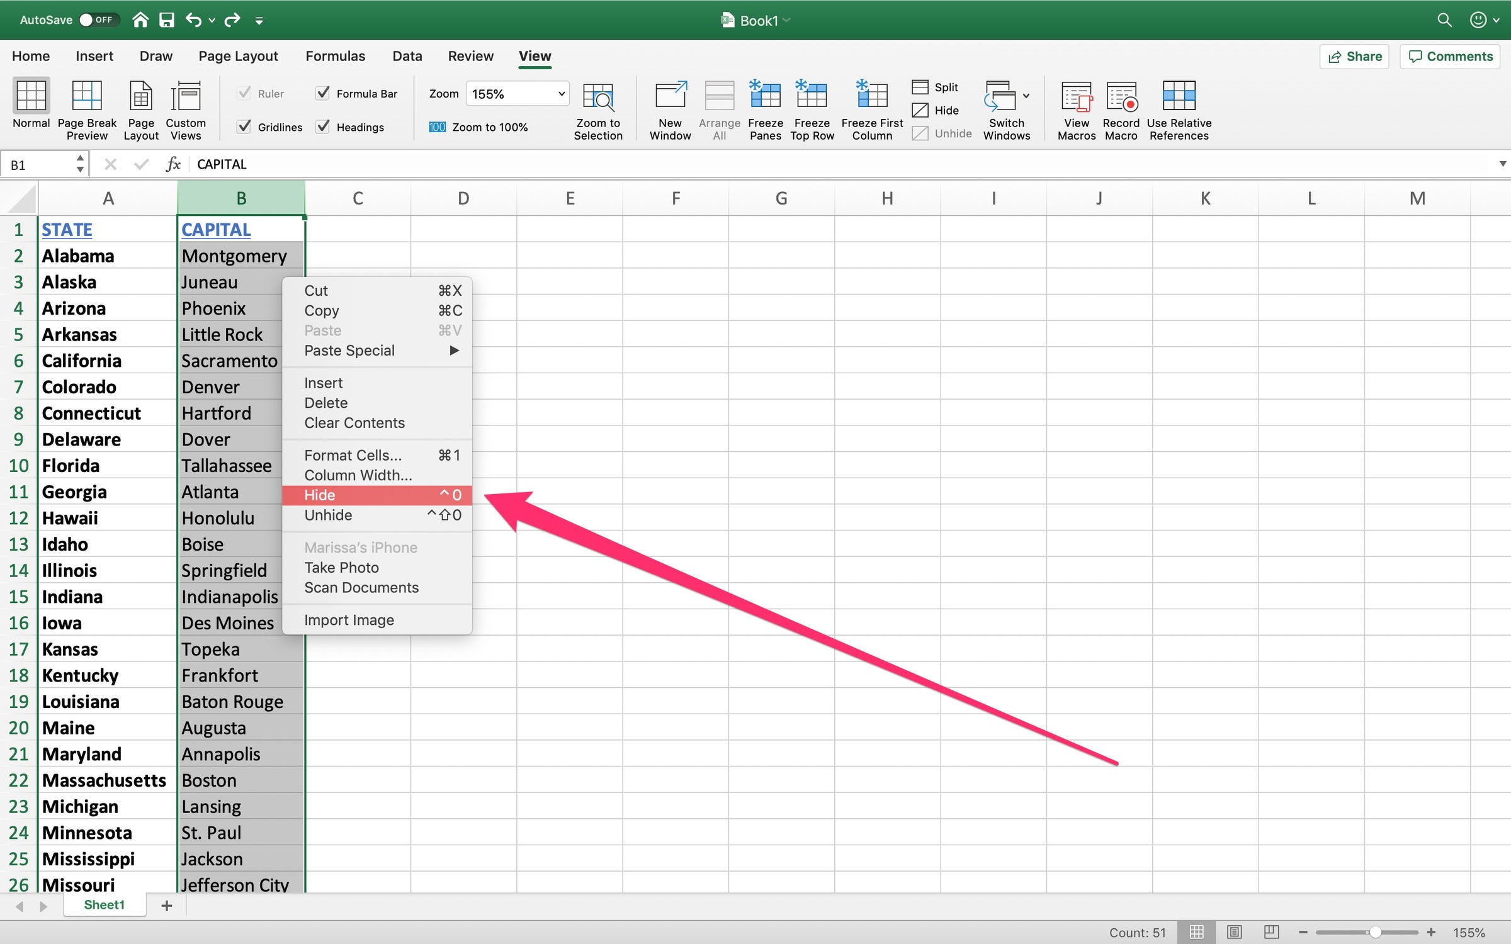Open a New Window
This screenshot has width=1511, height=944.
click(671, 96)
